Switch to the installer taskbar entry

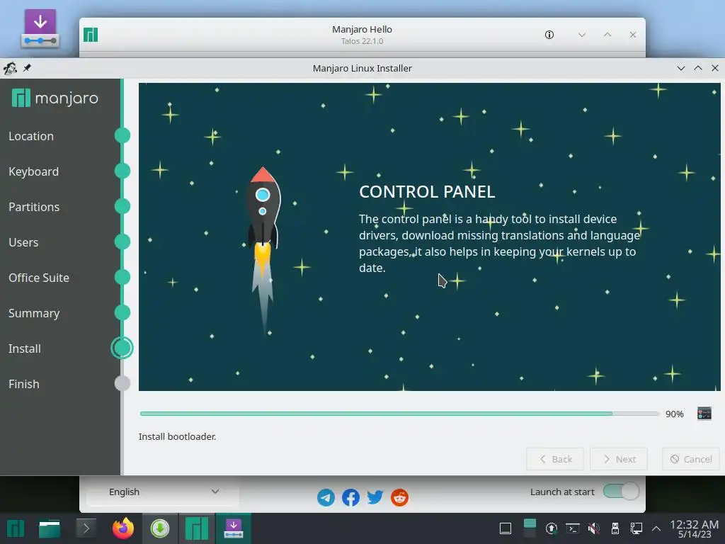point(234,528)
